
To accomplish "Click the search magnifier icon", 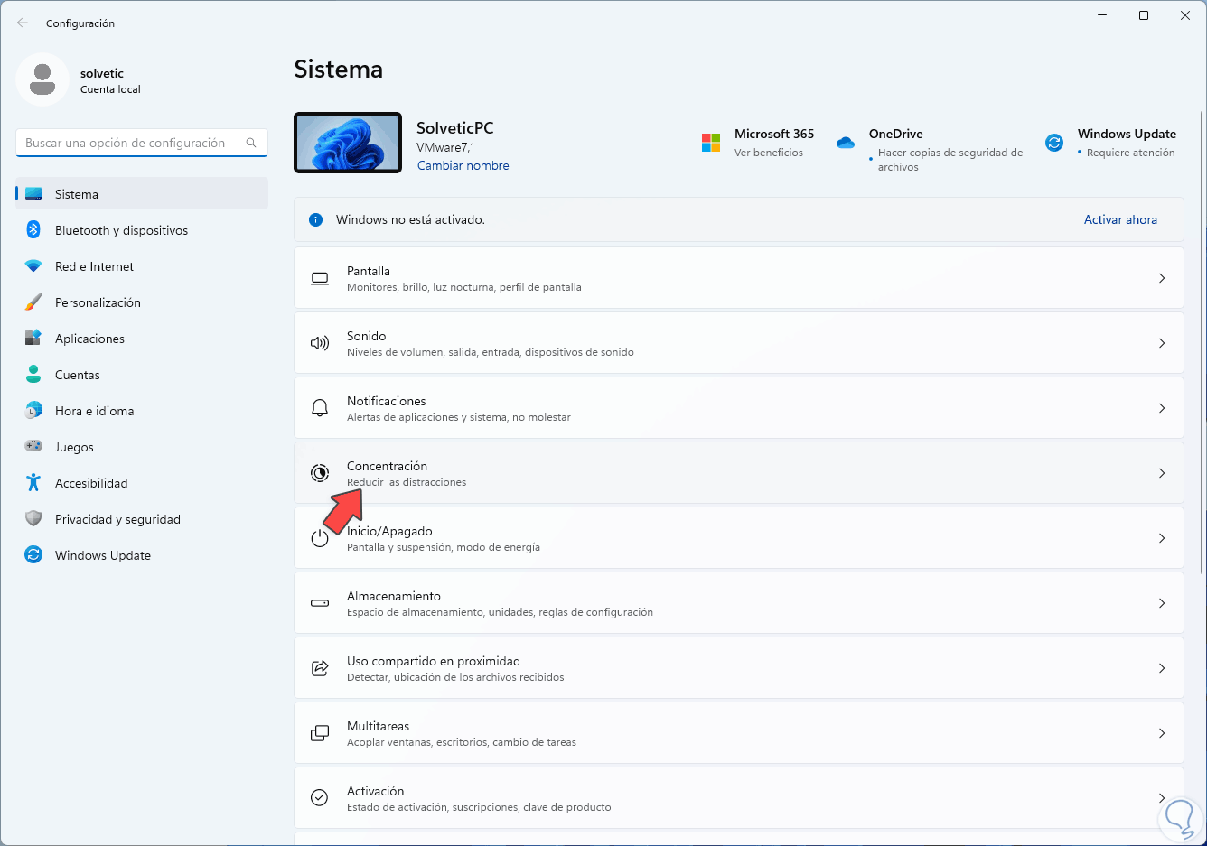I will click(251, 143).
